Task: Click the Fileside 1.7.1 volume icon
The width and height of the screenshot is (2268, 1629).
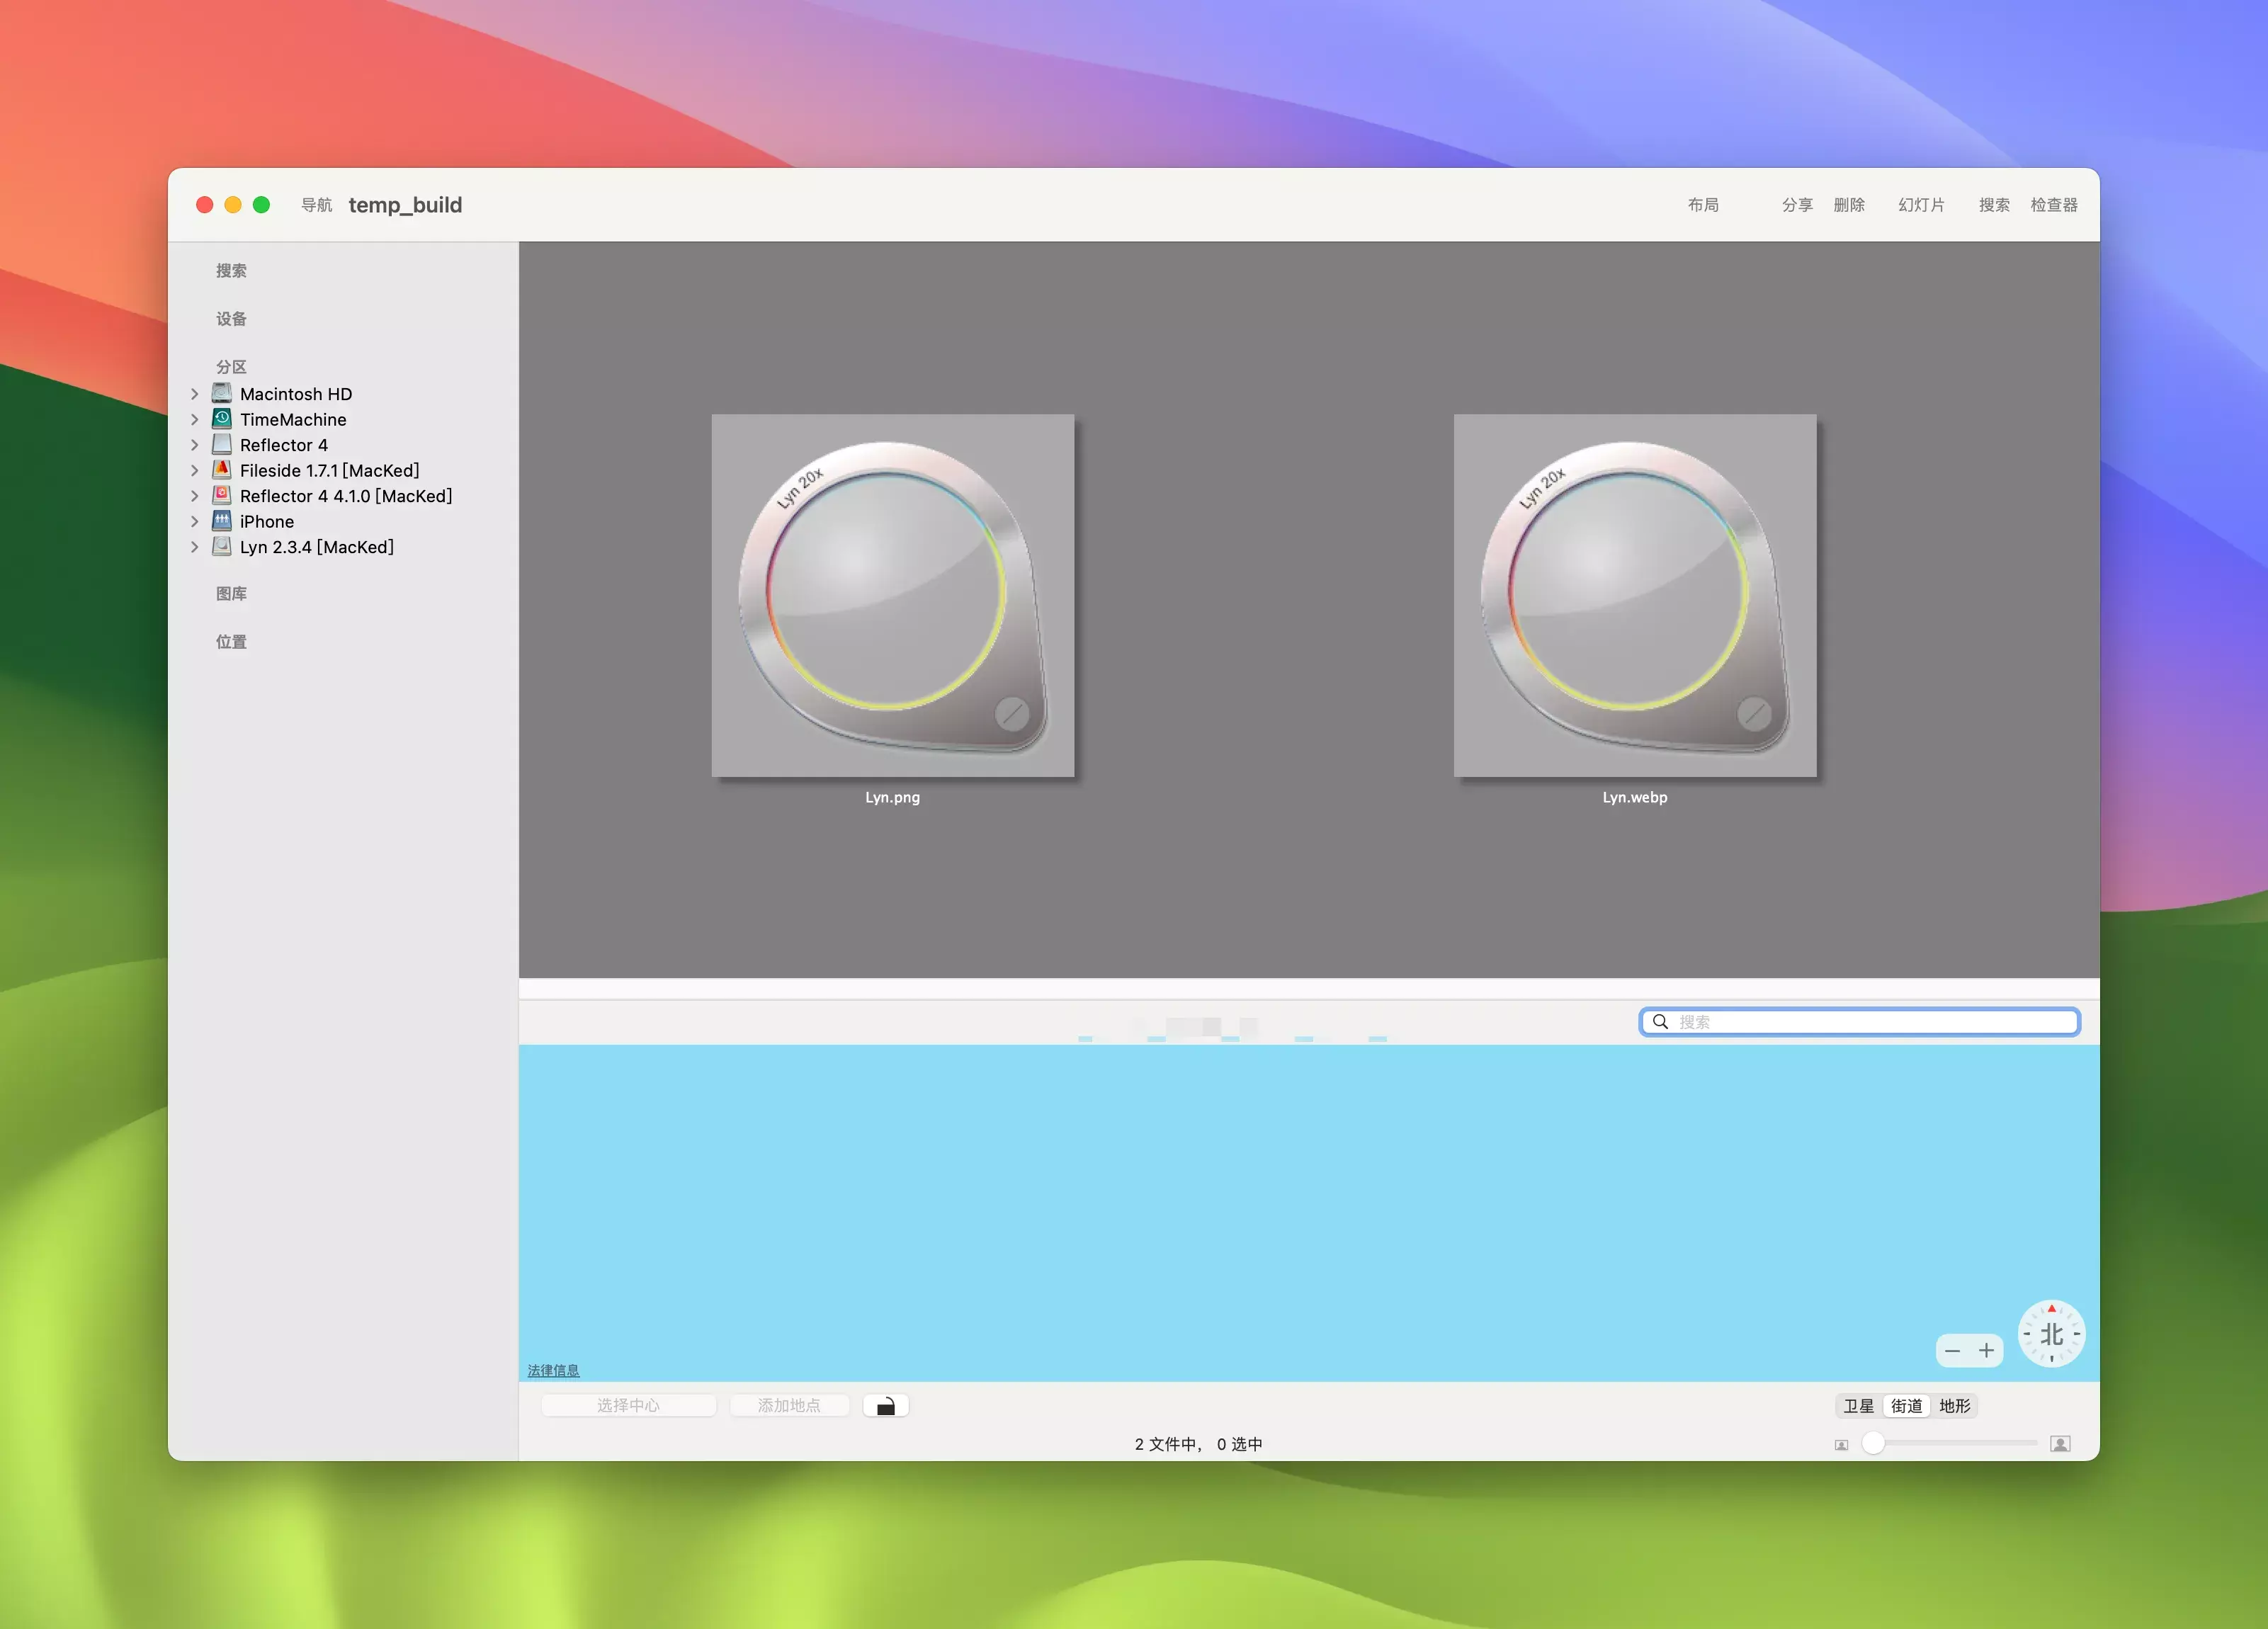Action: pos(222,470)
